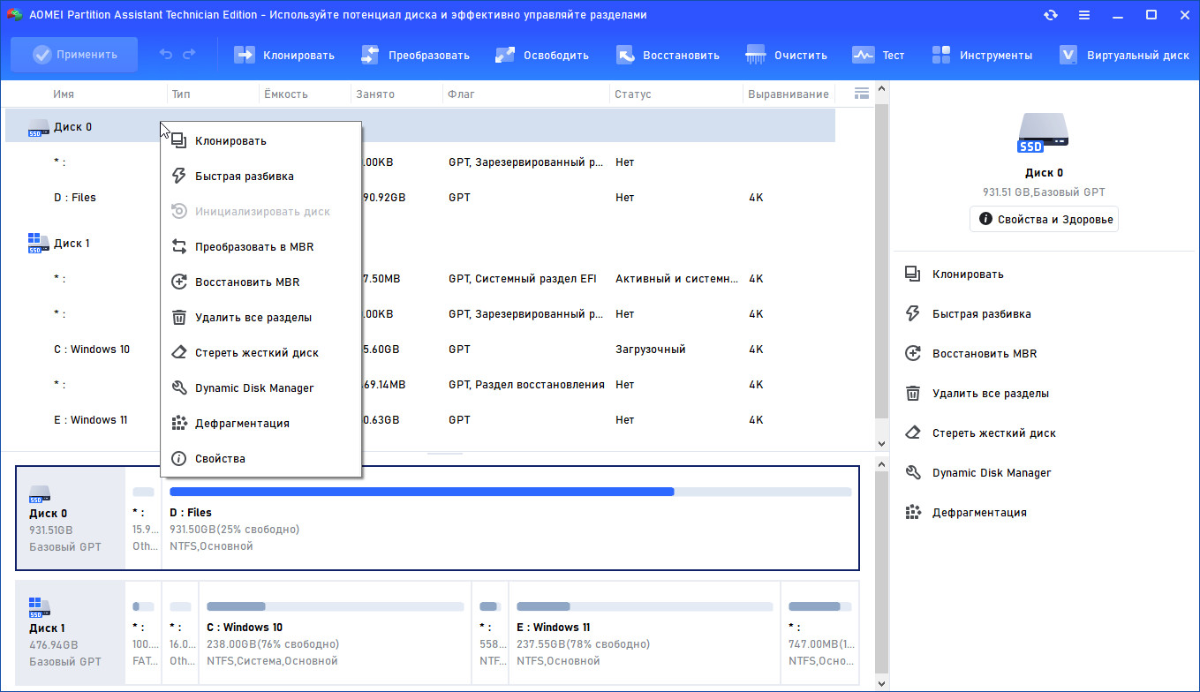Open the column view options icon

point(862,94)
